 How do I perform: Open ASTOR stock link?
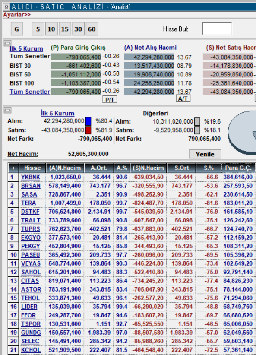coord(31,289)
